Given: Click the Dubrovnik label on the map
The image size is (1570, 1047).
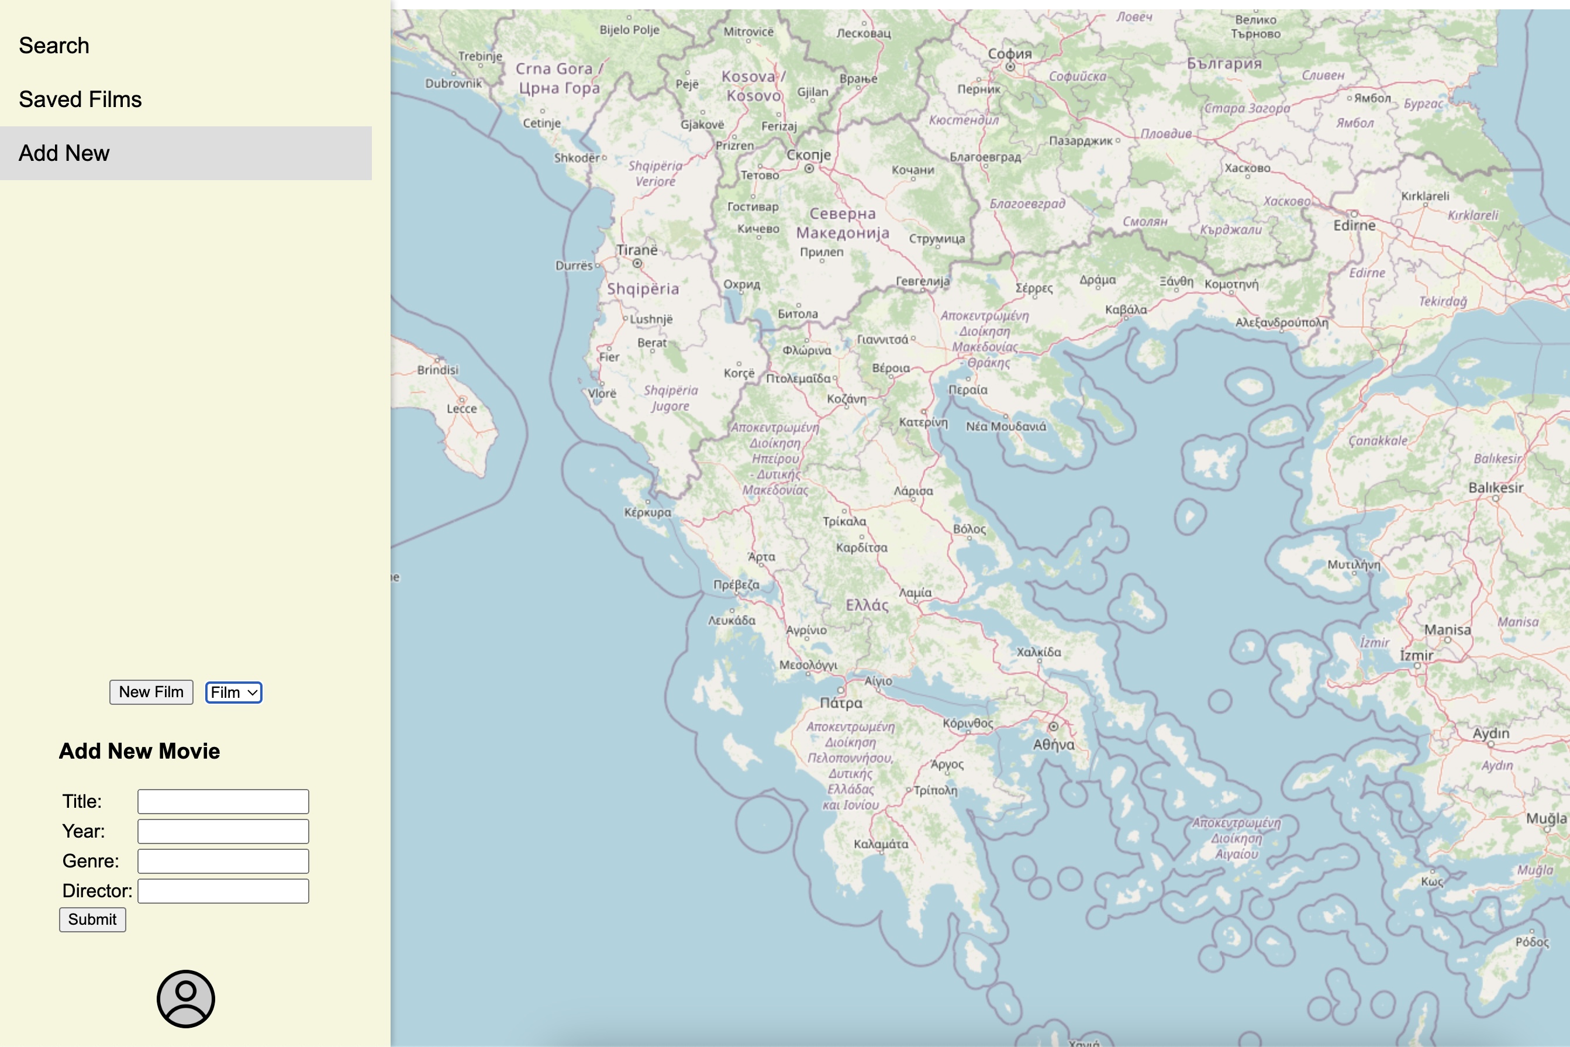Looking at the screenshot, I should point(453,84).
